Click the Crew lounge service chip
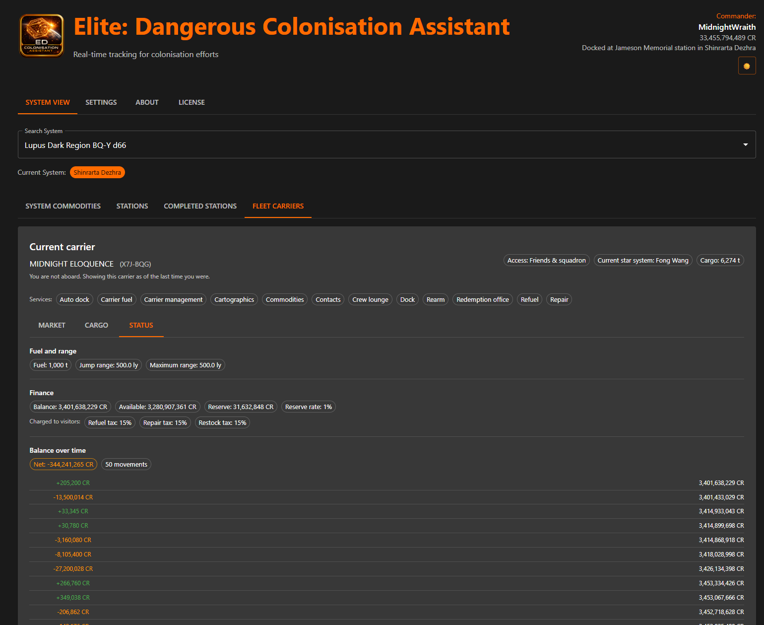This screenshot has width=764, height=625. 371,299
